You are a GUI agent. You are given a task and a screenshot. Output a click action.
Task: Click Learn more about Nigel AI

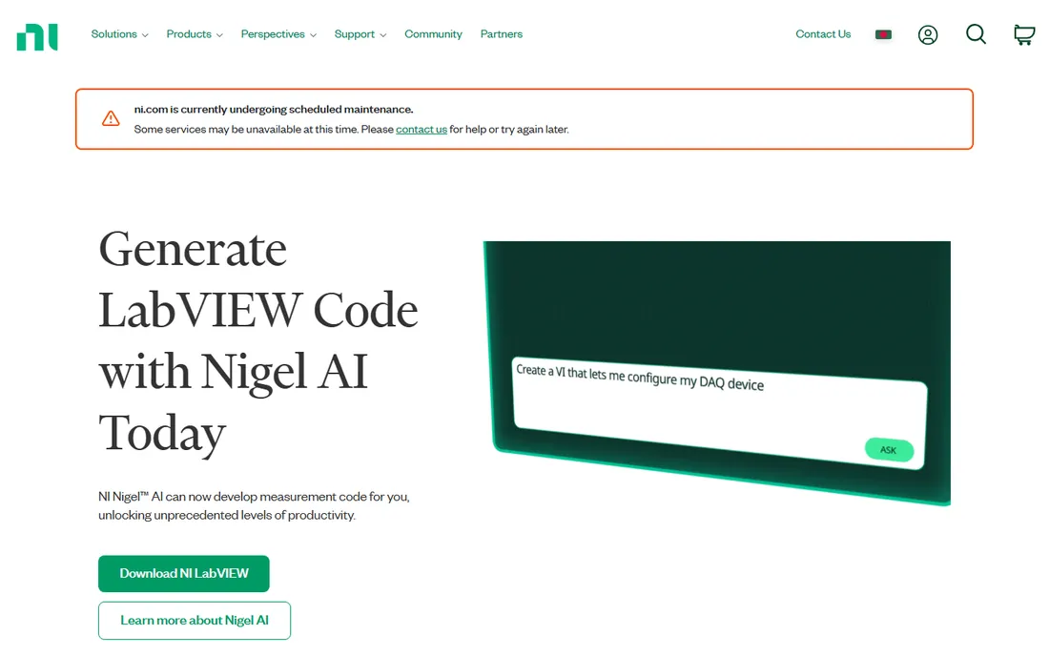(x=195, y=621)
